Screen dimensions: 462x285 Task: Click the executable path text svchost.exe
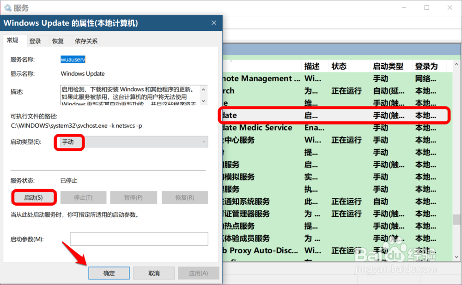(76, 125)
